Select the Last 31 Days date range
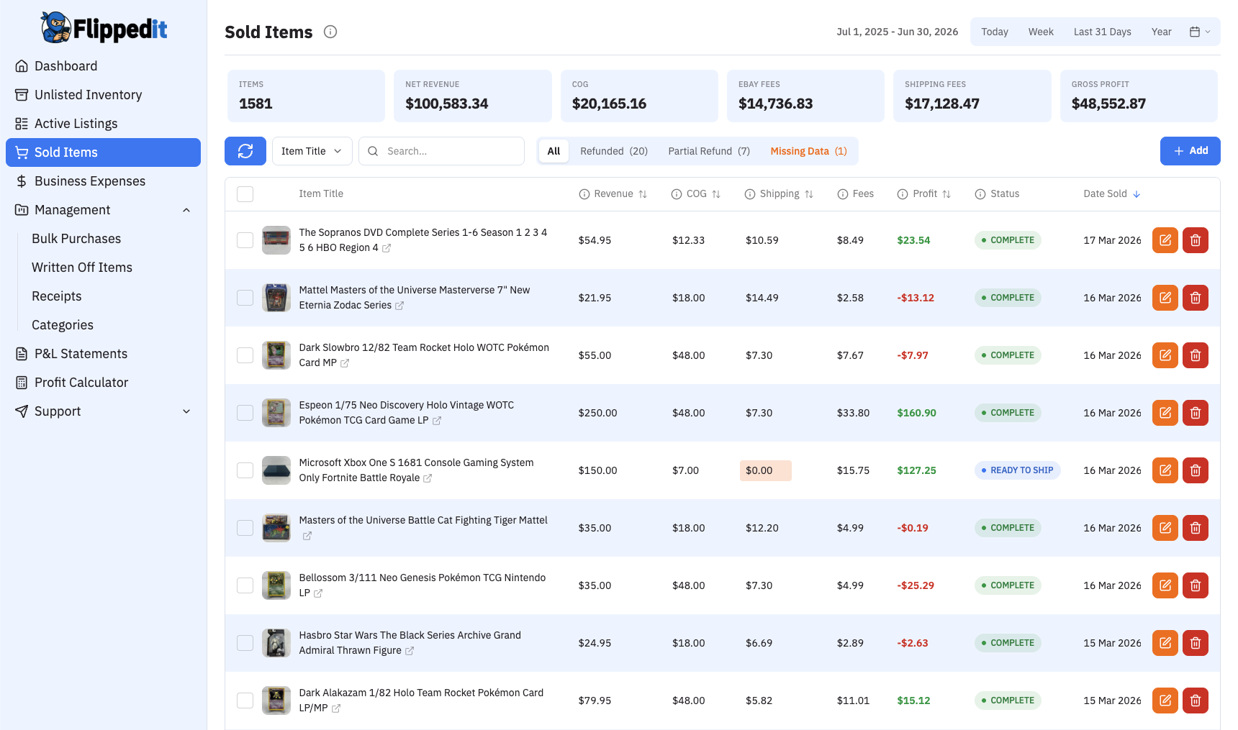The width and height of the screenshot is (1238, 730). 1102,31
